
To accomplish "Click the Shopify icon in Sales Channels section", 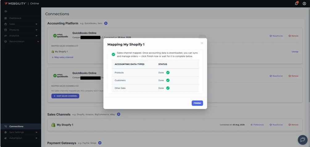I will pyautogui.click(x=53, y=125).
